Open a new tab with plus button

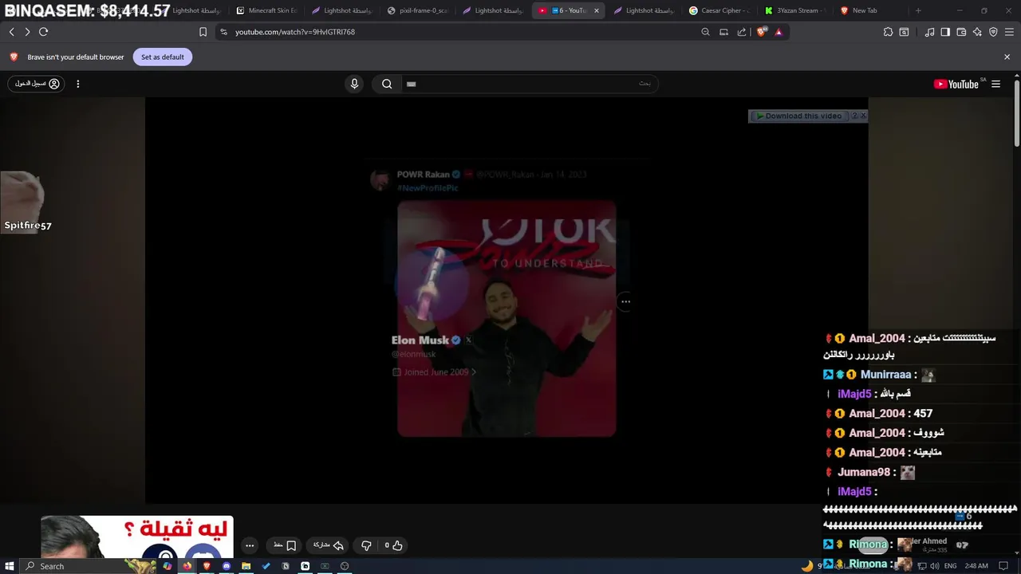click(x=918, y=10)
